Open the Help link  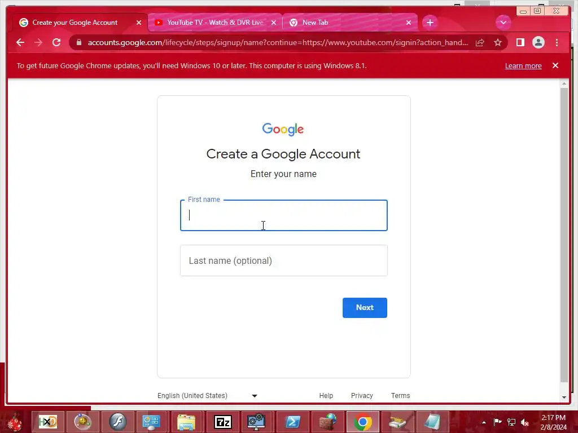[x=326, y=395]
